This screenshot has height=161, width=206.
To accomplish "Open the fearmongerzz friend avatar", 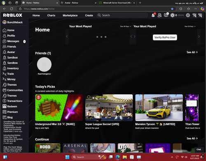I will (x=44, y=64).
